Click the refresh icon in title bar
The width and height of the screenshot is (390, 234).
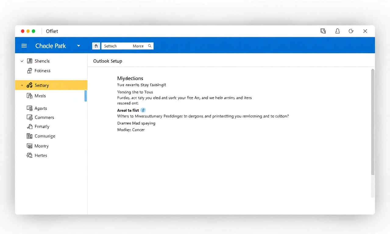[x=351, y=31]
